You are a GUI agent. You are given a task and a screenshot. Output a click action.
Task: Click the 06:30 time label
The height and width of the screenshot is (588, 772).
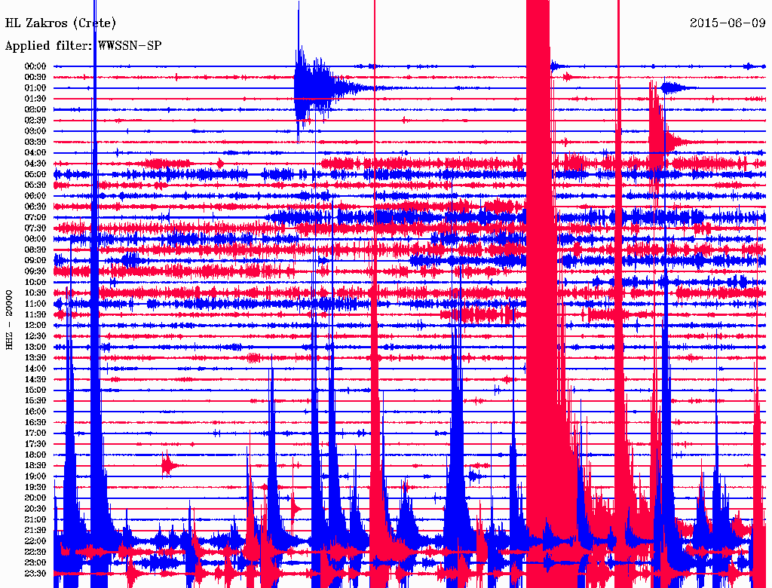(x=35, y=207)
